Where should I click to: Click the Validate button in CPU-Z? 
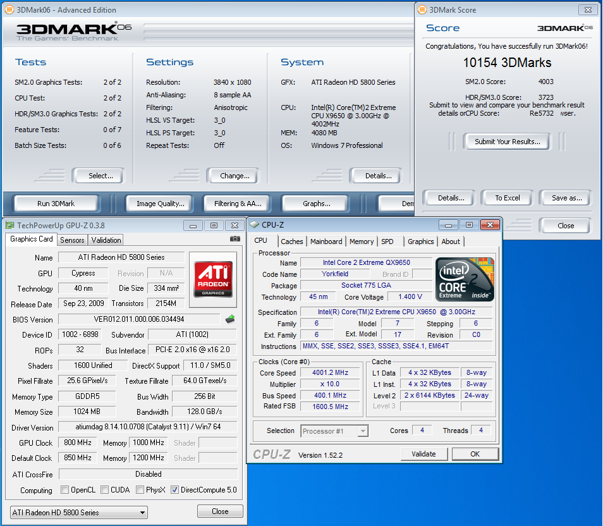coord(423,454)
